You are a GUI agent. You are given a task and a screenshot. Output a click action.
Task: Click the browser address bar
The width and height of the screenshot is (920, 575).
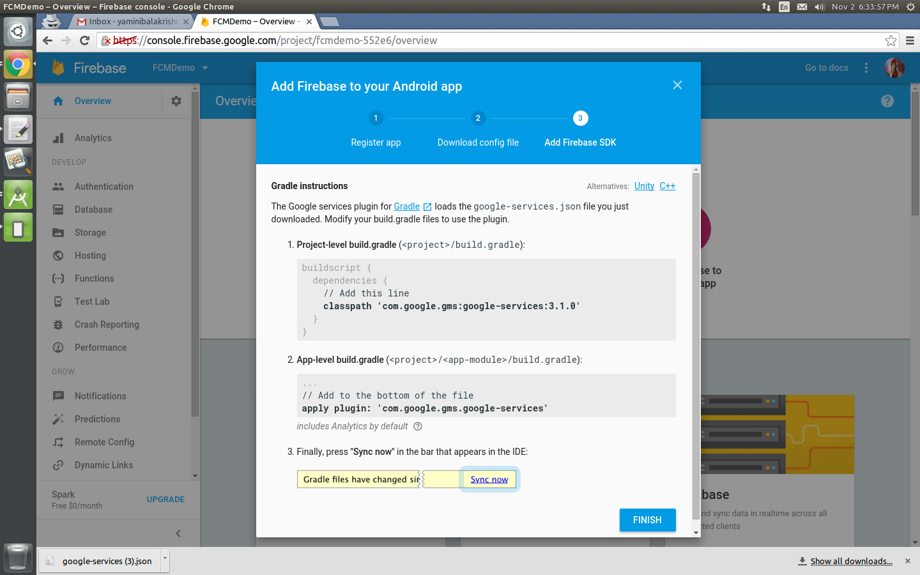[498, 41]
